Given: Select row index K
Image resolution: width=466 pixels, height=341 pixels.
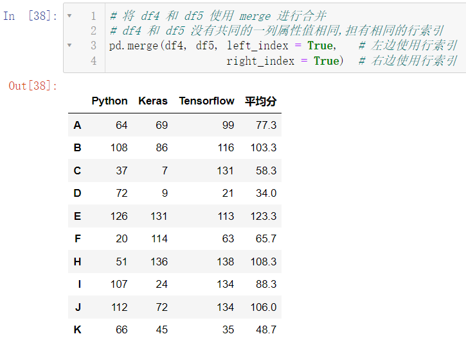Looking at the screenshot, I should coord(77,329).
